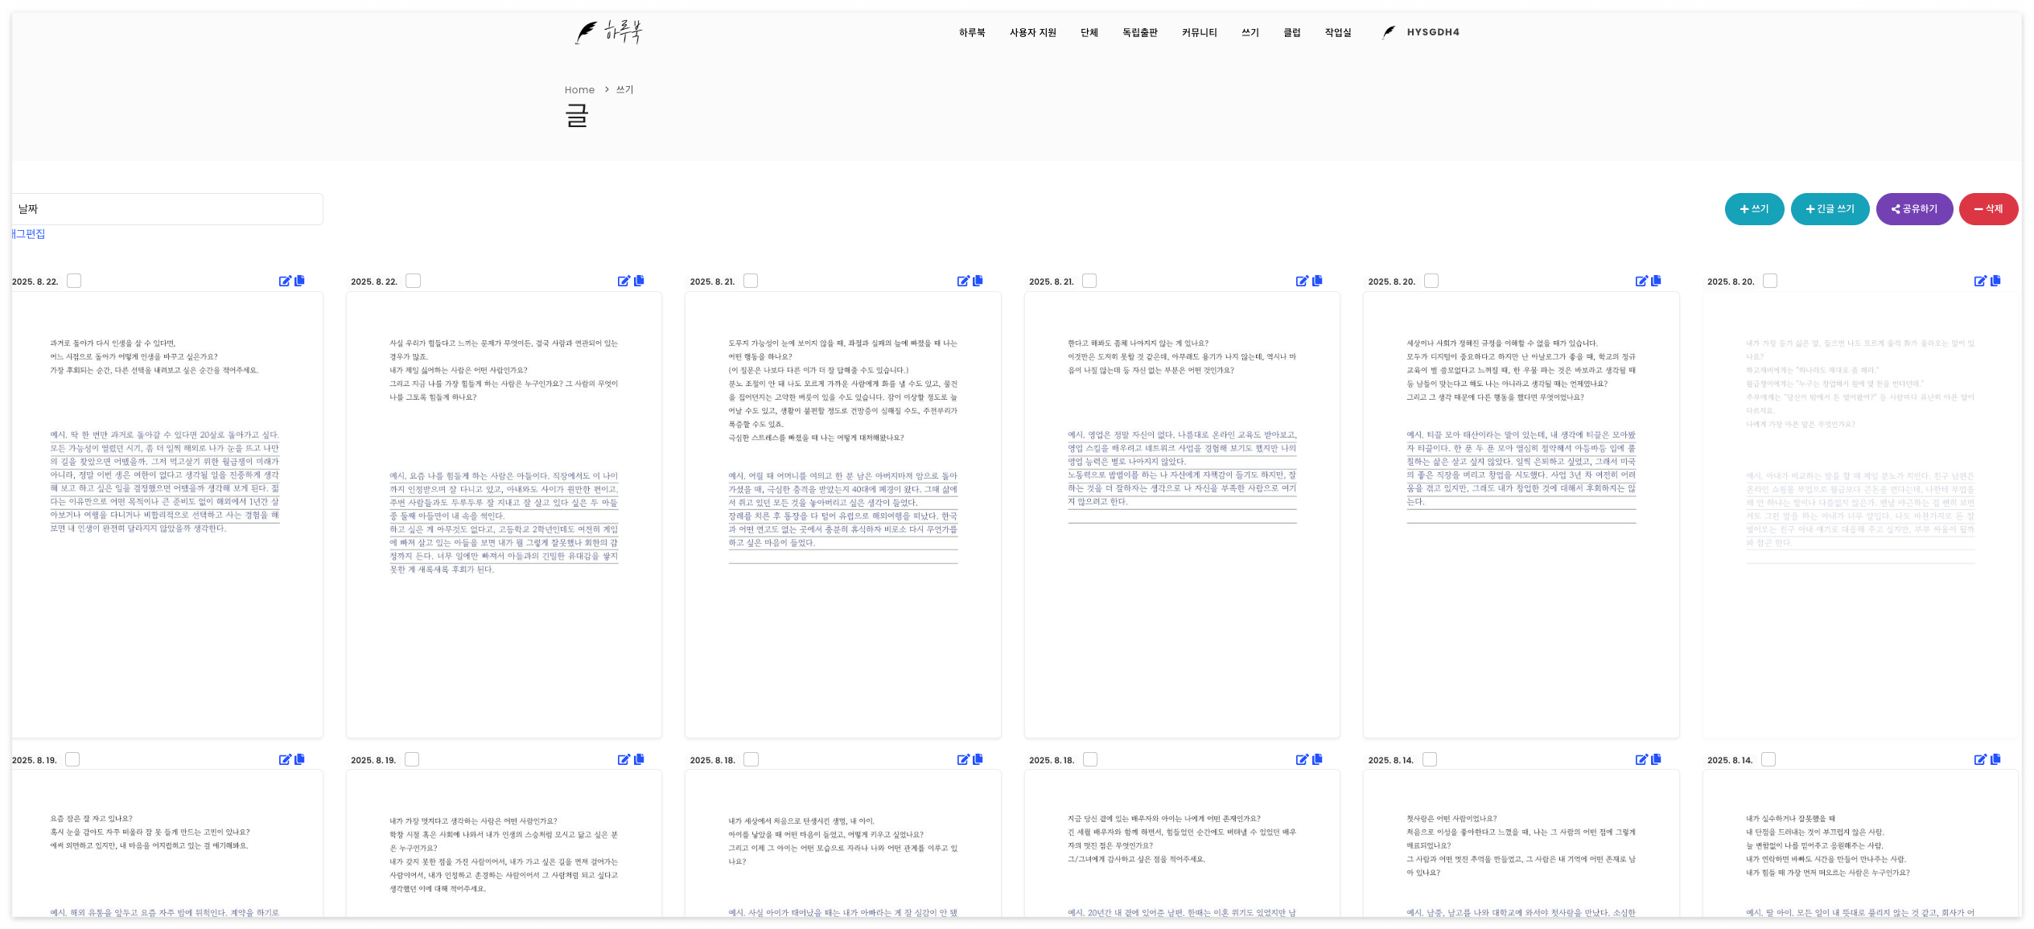Click copy icon on first 2025. 8. 19. entry
The height and width of the screenshot is (929, 2034).
coord(300,759)
